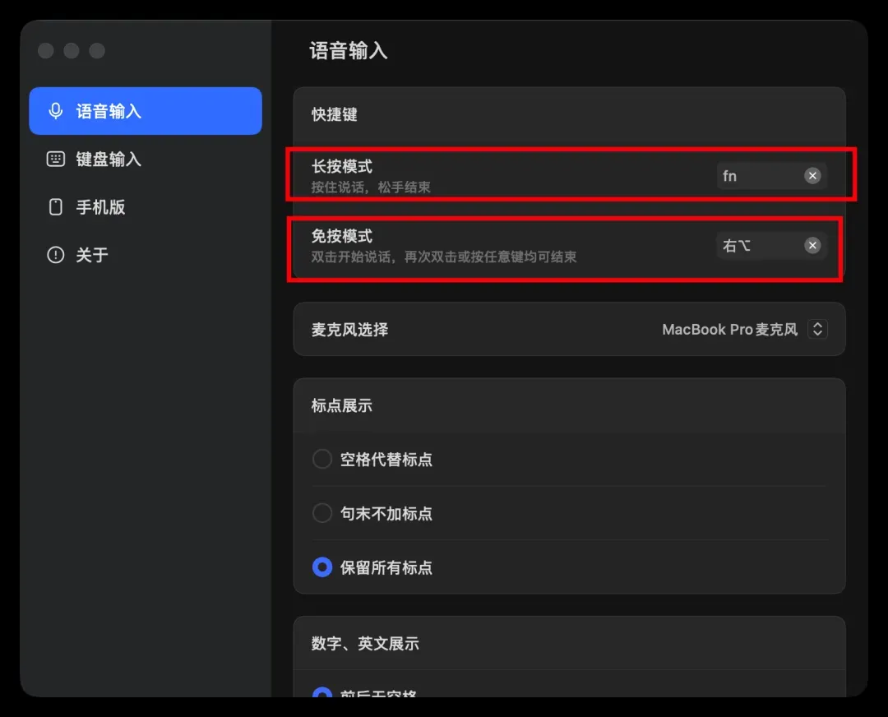Click the 双击开始说话 description text
The height and width of the screenshot is (717, 888).
(444, 257)
